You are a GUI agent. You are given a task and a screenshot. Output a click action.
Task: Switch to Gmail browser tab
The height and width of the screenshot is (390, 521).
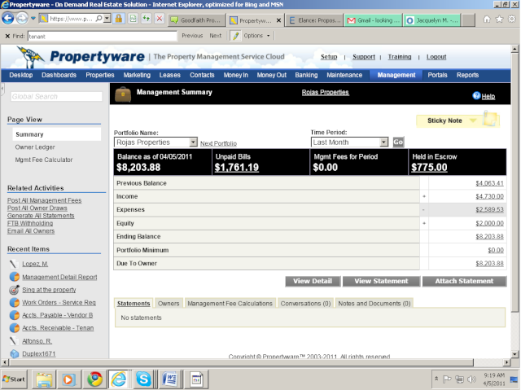(374, 20)
